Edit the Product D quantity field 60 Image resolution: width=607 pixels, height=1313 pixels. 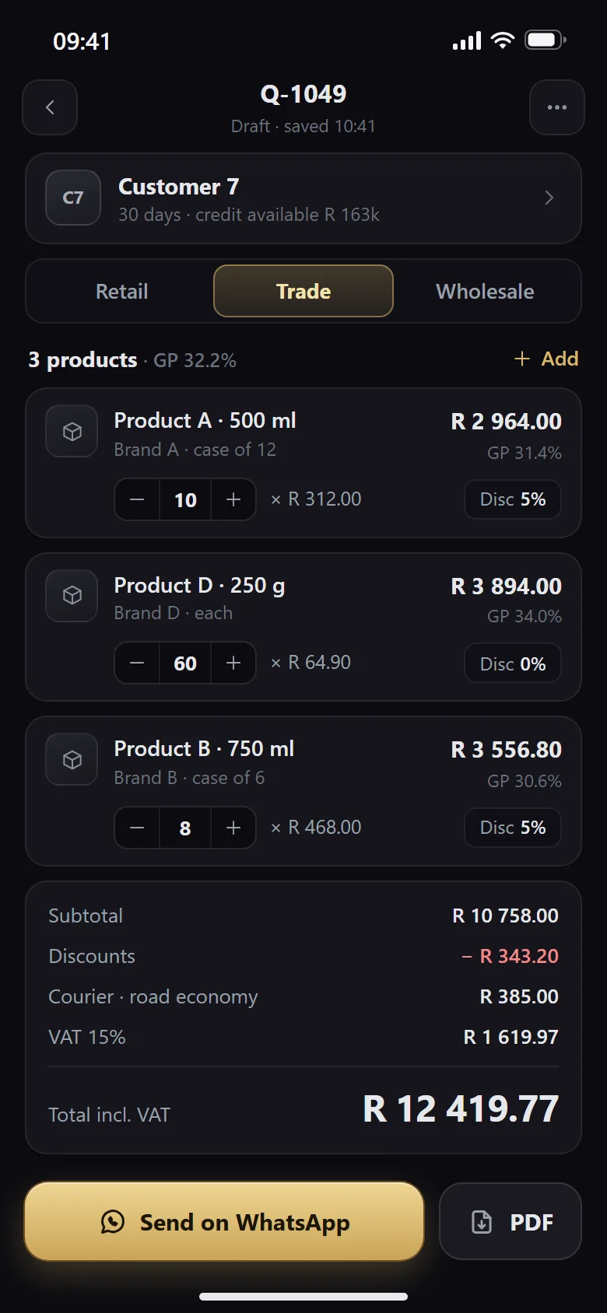pos(185,663)
